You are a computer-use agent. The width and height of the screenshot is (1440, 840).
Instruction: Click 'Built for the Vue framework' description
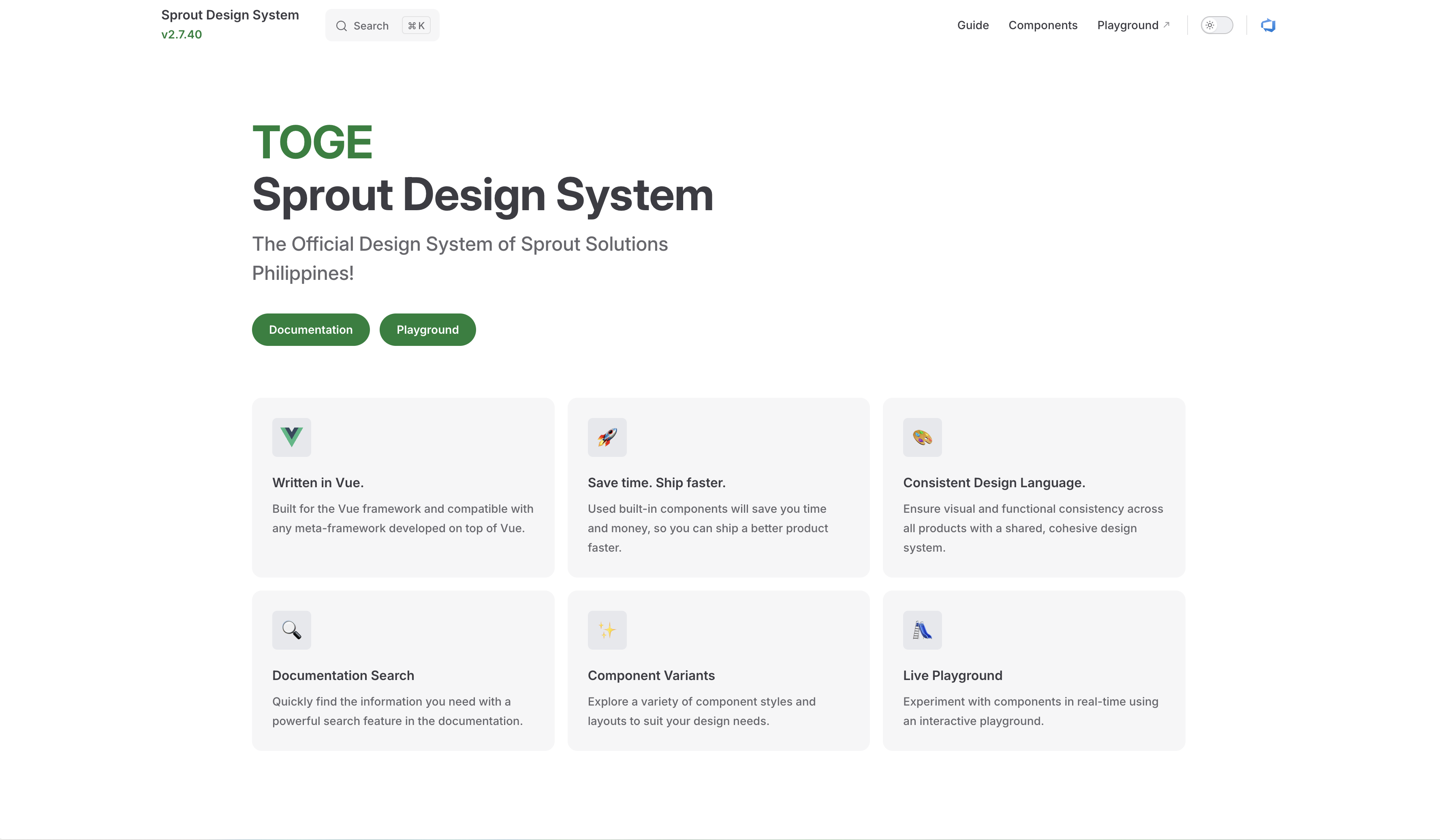[x=402, y=518]
